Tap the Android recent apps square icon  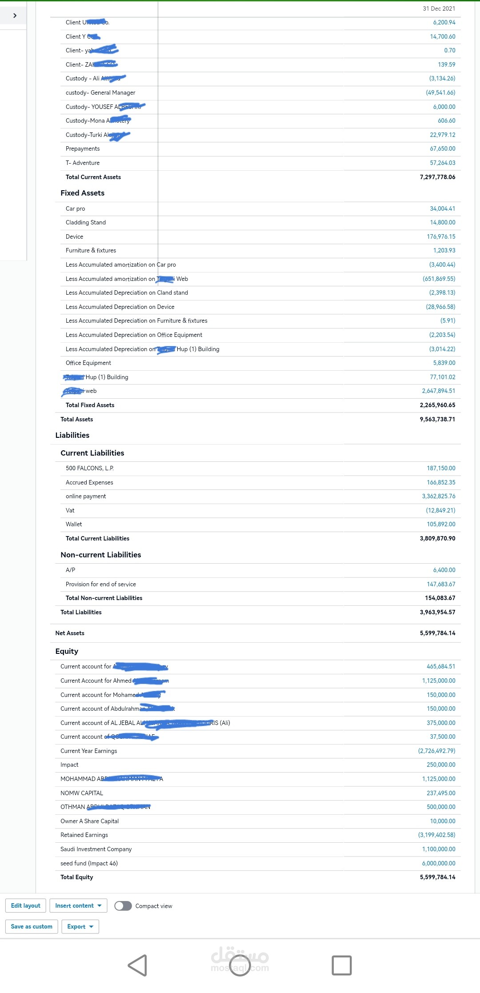[x=342, y=965]
